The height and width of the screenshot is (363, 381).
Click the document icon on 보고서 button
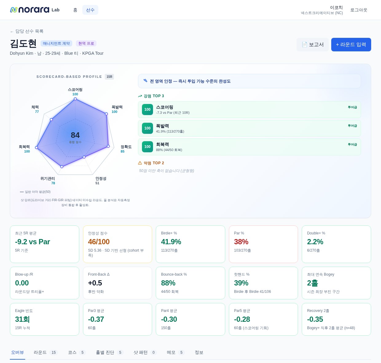pos(304,45)
